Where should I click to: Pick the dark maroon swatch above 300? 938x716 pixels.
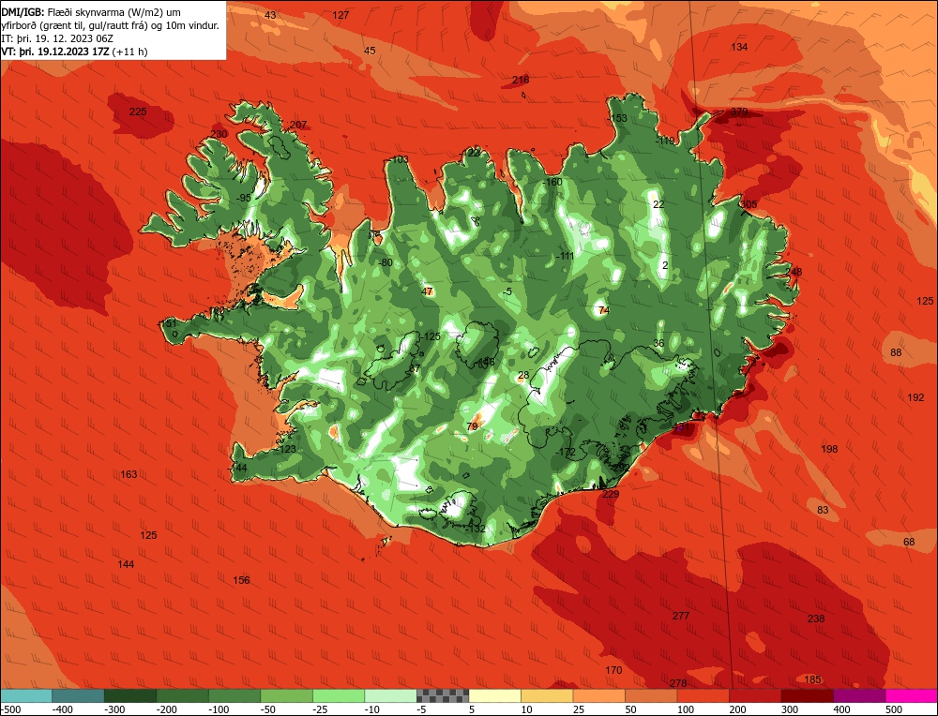[x=807, y=695]
